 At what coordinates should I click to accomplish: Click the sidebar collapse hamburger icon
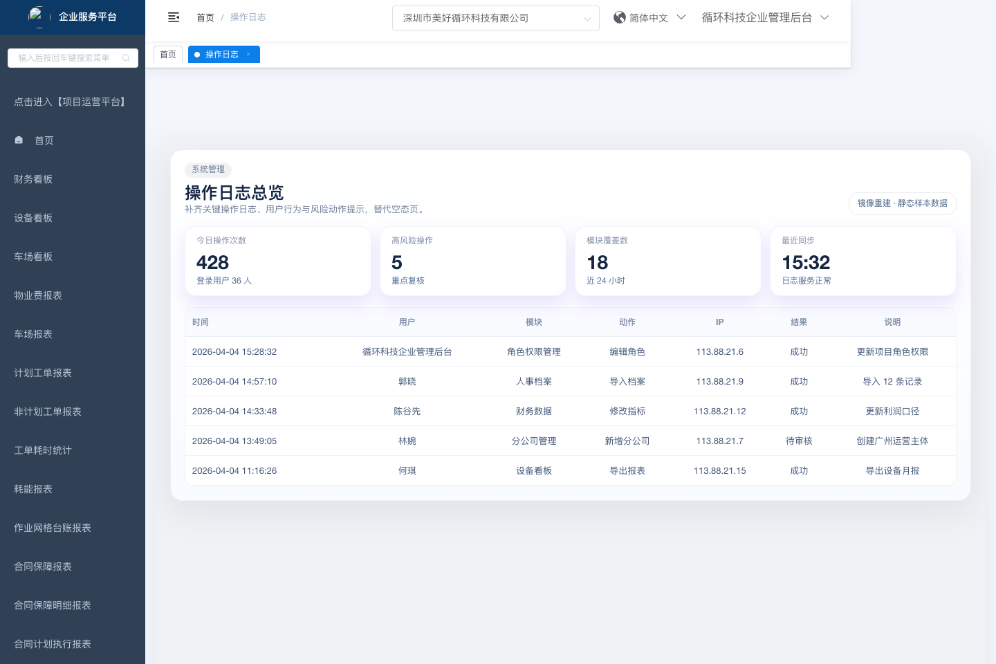(174, 17)
